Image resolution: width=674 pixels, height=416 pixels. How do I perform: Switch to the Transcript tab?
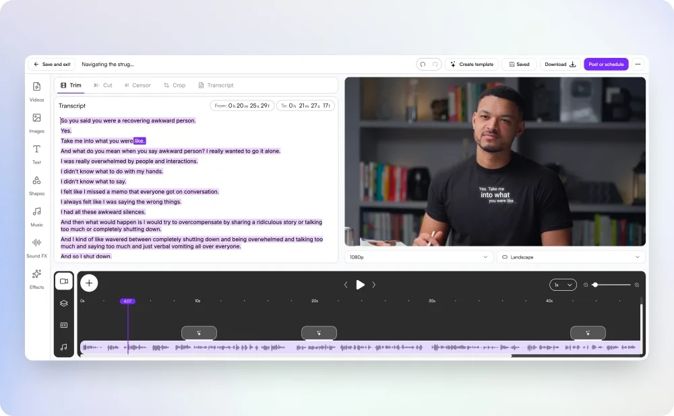point(216,85)
